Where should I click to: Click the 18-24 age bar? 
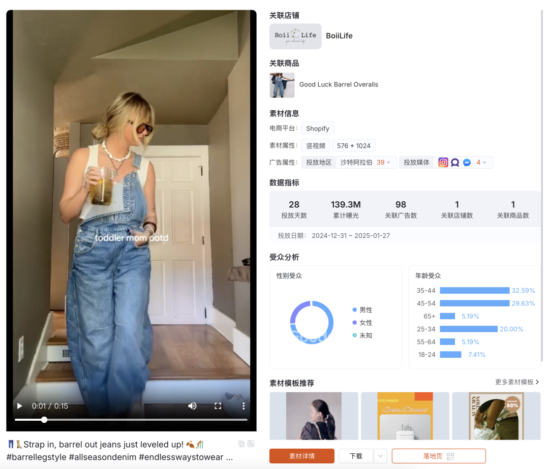click(x=450, y=355)
